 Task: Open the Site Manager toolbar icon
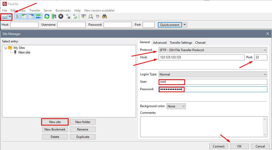5,17
